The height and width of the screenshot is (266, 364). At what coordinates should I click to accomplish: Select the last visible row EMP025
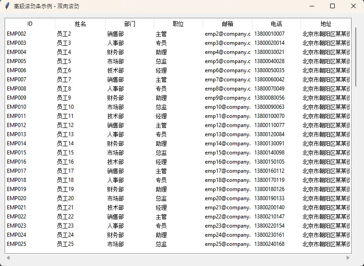[x=17, y=244]
